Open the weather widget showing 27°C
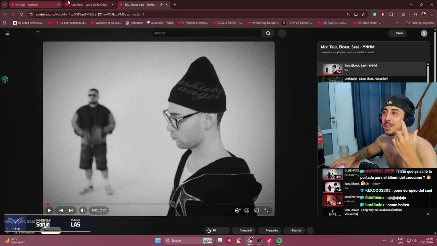 [14, 241]
